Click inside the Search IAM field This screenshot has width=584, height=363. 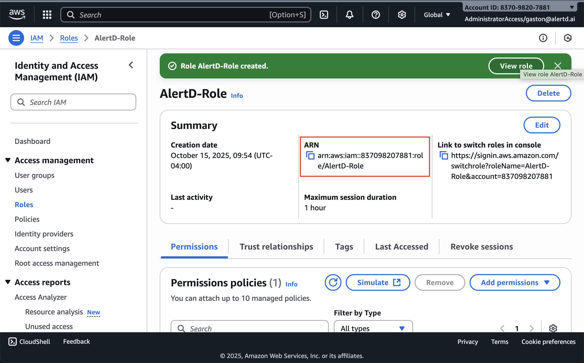(73, 102)
